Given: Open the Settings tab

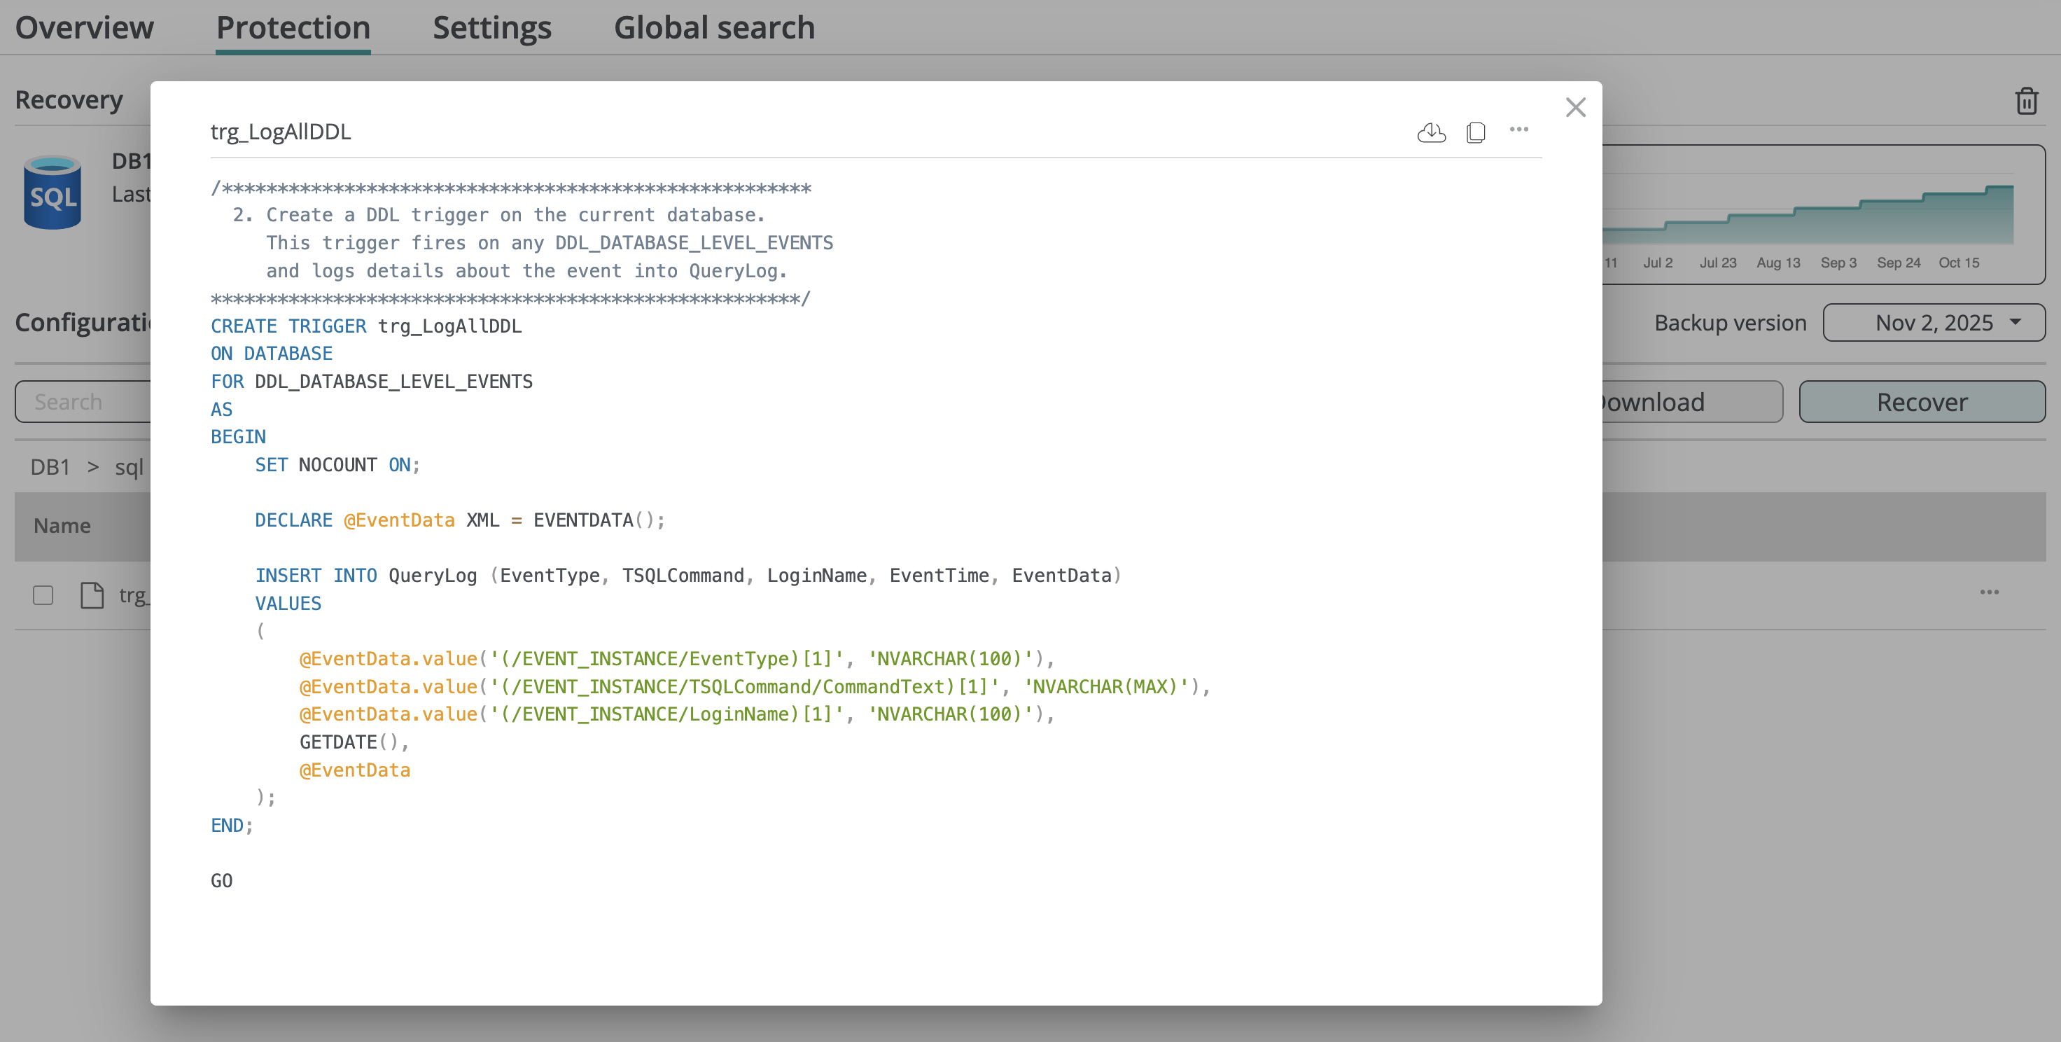Looking at the screenshot, I should (x=491, y=28).
